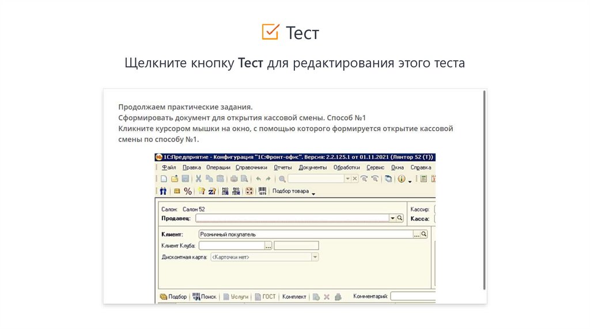Click the Cut scissors icon

[198, 179]
